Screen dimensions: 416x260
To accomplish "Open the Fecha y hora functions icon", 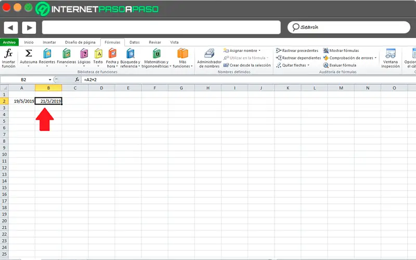I will (x=112, y=54).
